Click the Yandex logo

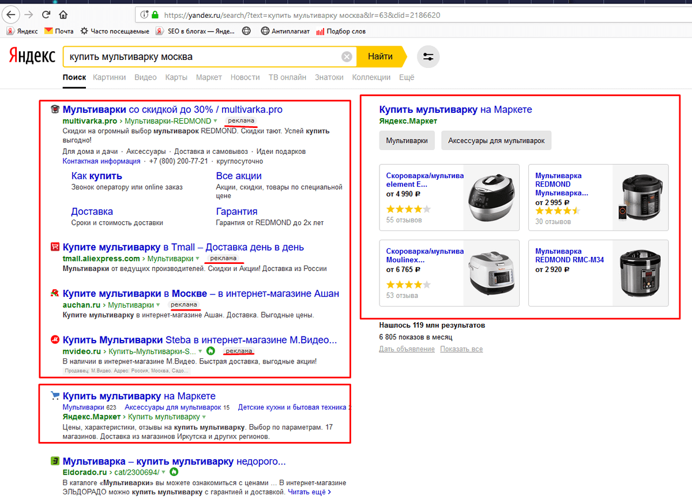click(32, 56)
